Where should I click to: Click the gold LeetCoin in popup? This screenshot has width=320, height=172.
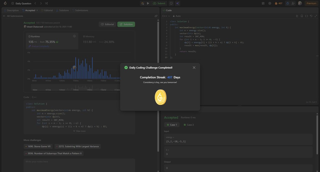[160, 97]
